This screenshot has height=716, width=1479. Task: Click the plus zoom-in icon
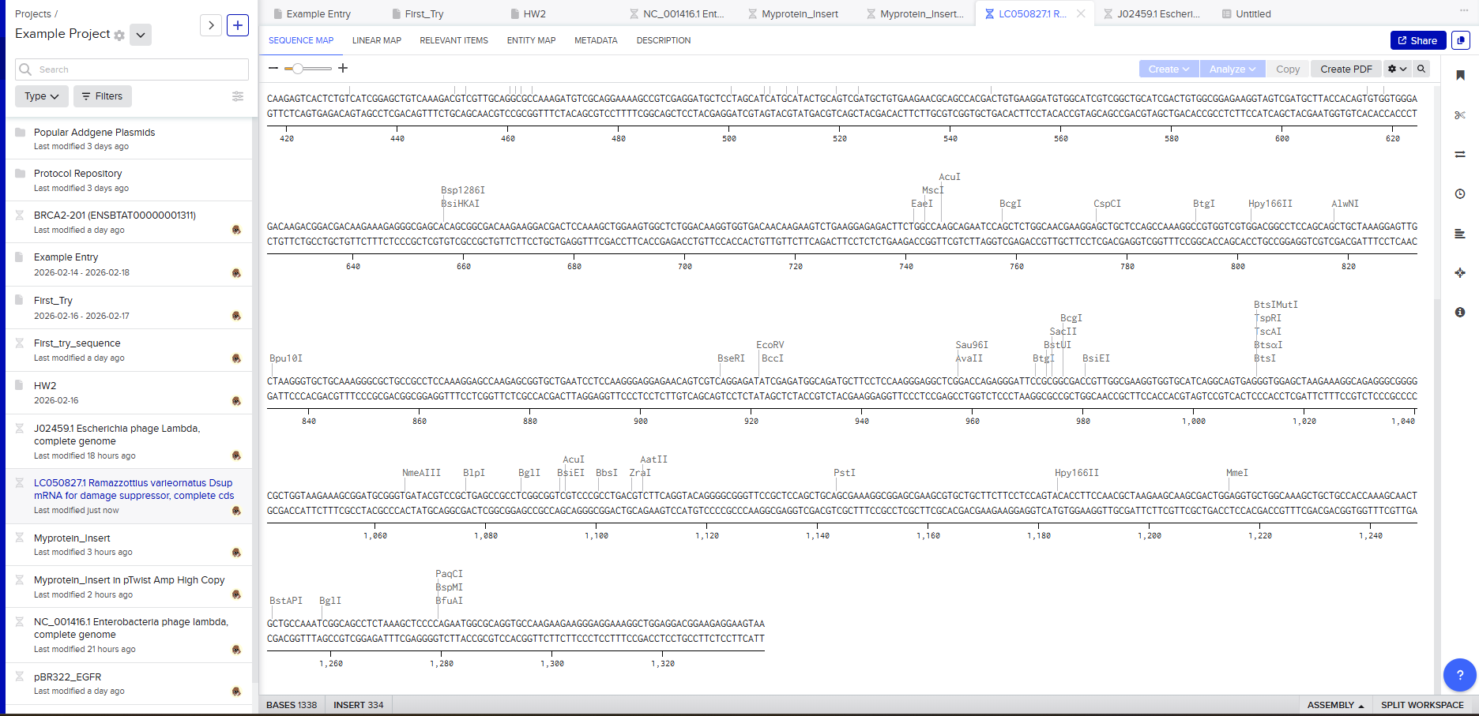[343, 69]
